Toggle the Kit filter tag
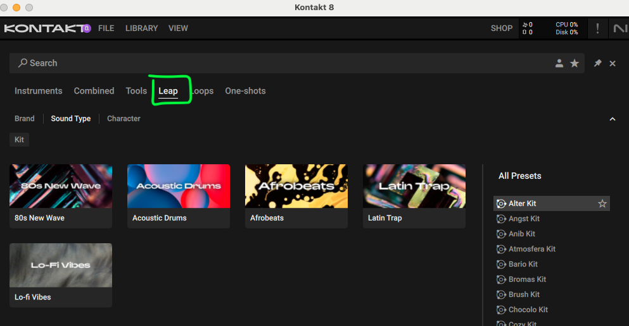The image size is (629, 326). 19,140
